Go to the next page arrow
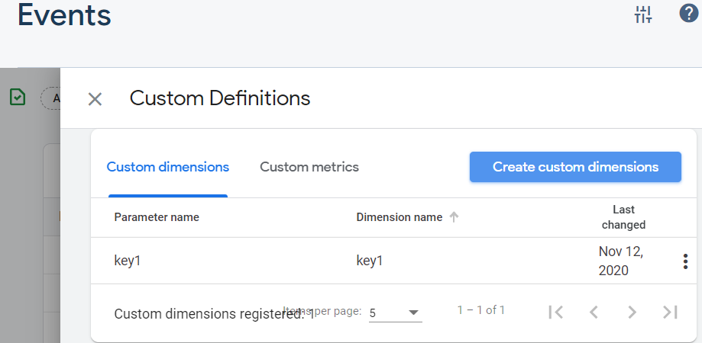This screenshot has height=343, width=702. point(632,312)
